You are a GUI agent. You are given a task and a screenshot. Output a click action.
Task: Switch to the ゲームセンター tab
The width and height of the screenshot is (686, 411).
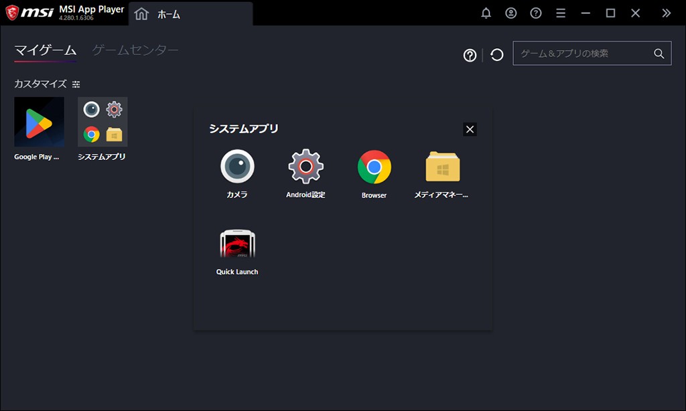pyautogui.click(x=135, y=50)
